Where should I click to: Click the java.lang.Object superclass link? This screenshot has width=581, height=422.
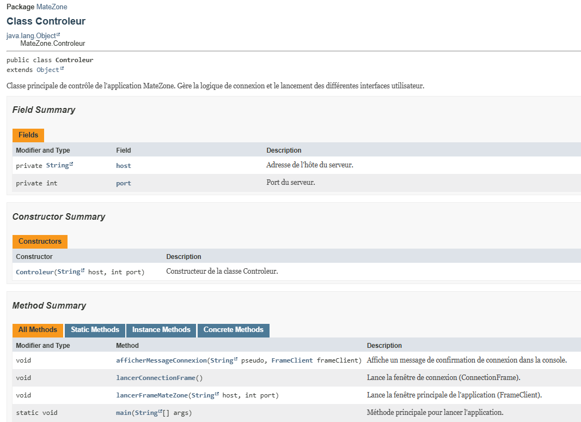click(x=30, y=35)
